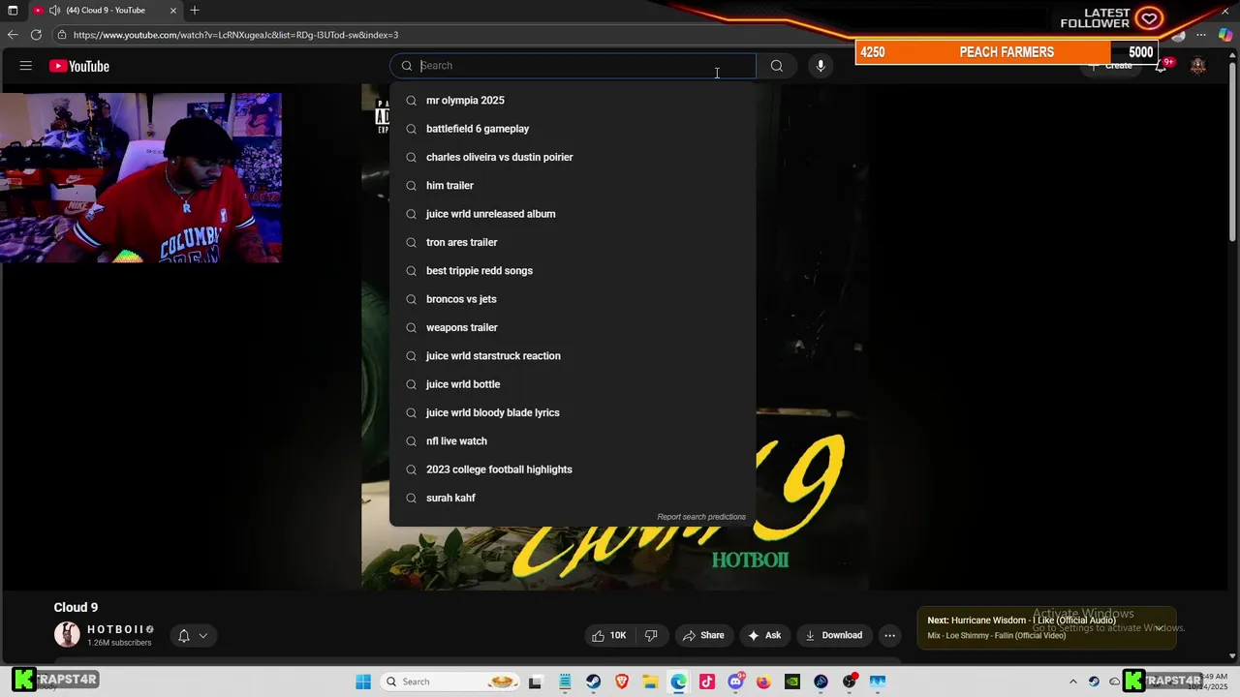1240x697 pixels.
Task: Select suggestion 'mr olympia 2025'
Action: 573,101
